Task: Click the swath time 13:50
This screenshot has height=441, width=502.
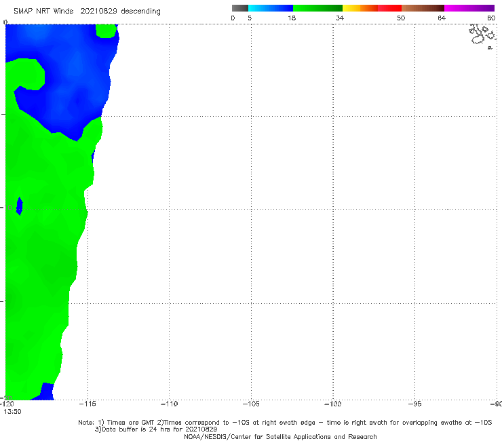Action: (12, 412)
